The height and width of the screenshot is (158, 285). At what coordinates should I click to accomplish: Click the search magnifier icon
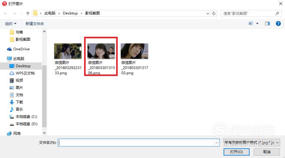(x=277, y=14)
